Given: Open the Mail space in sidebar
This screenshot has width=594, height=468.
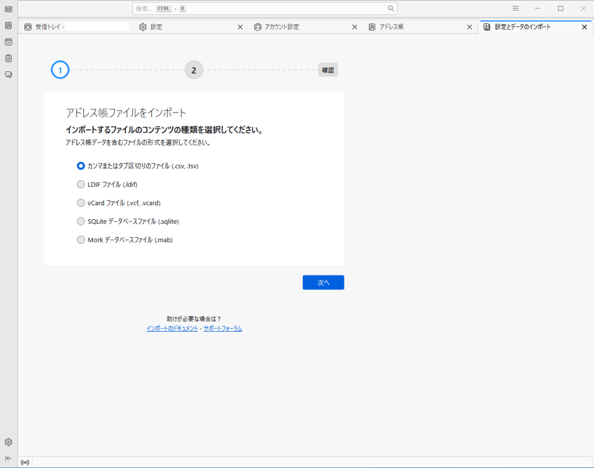Looking at the screenshot, I should (8, 9).
